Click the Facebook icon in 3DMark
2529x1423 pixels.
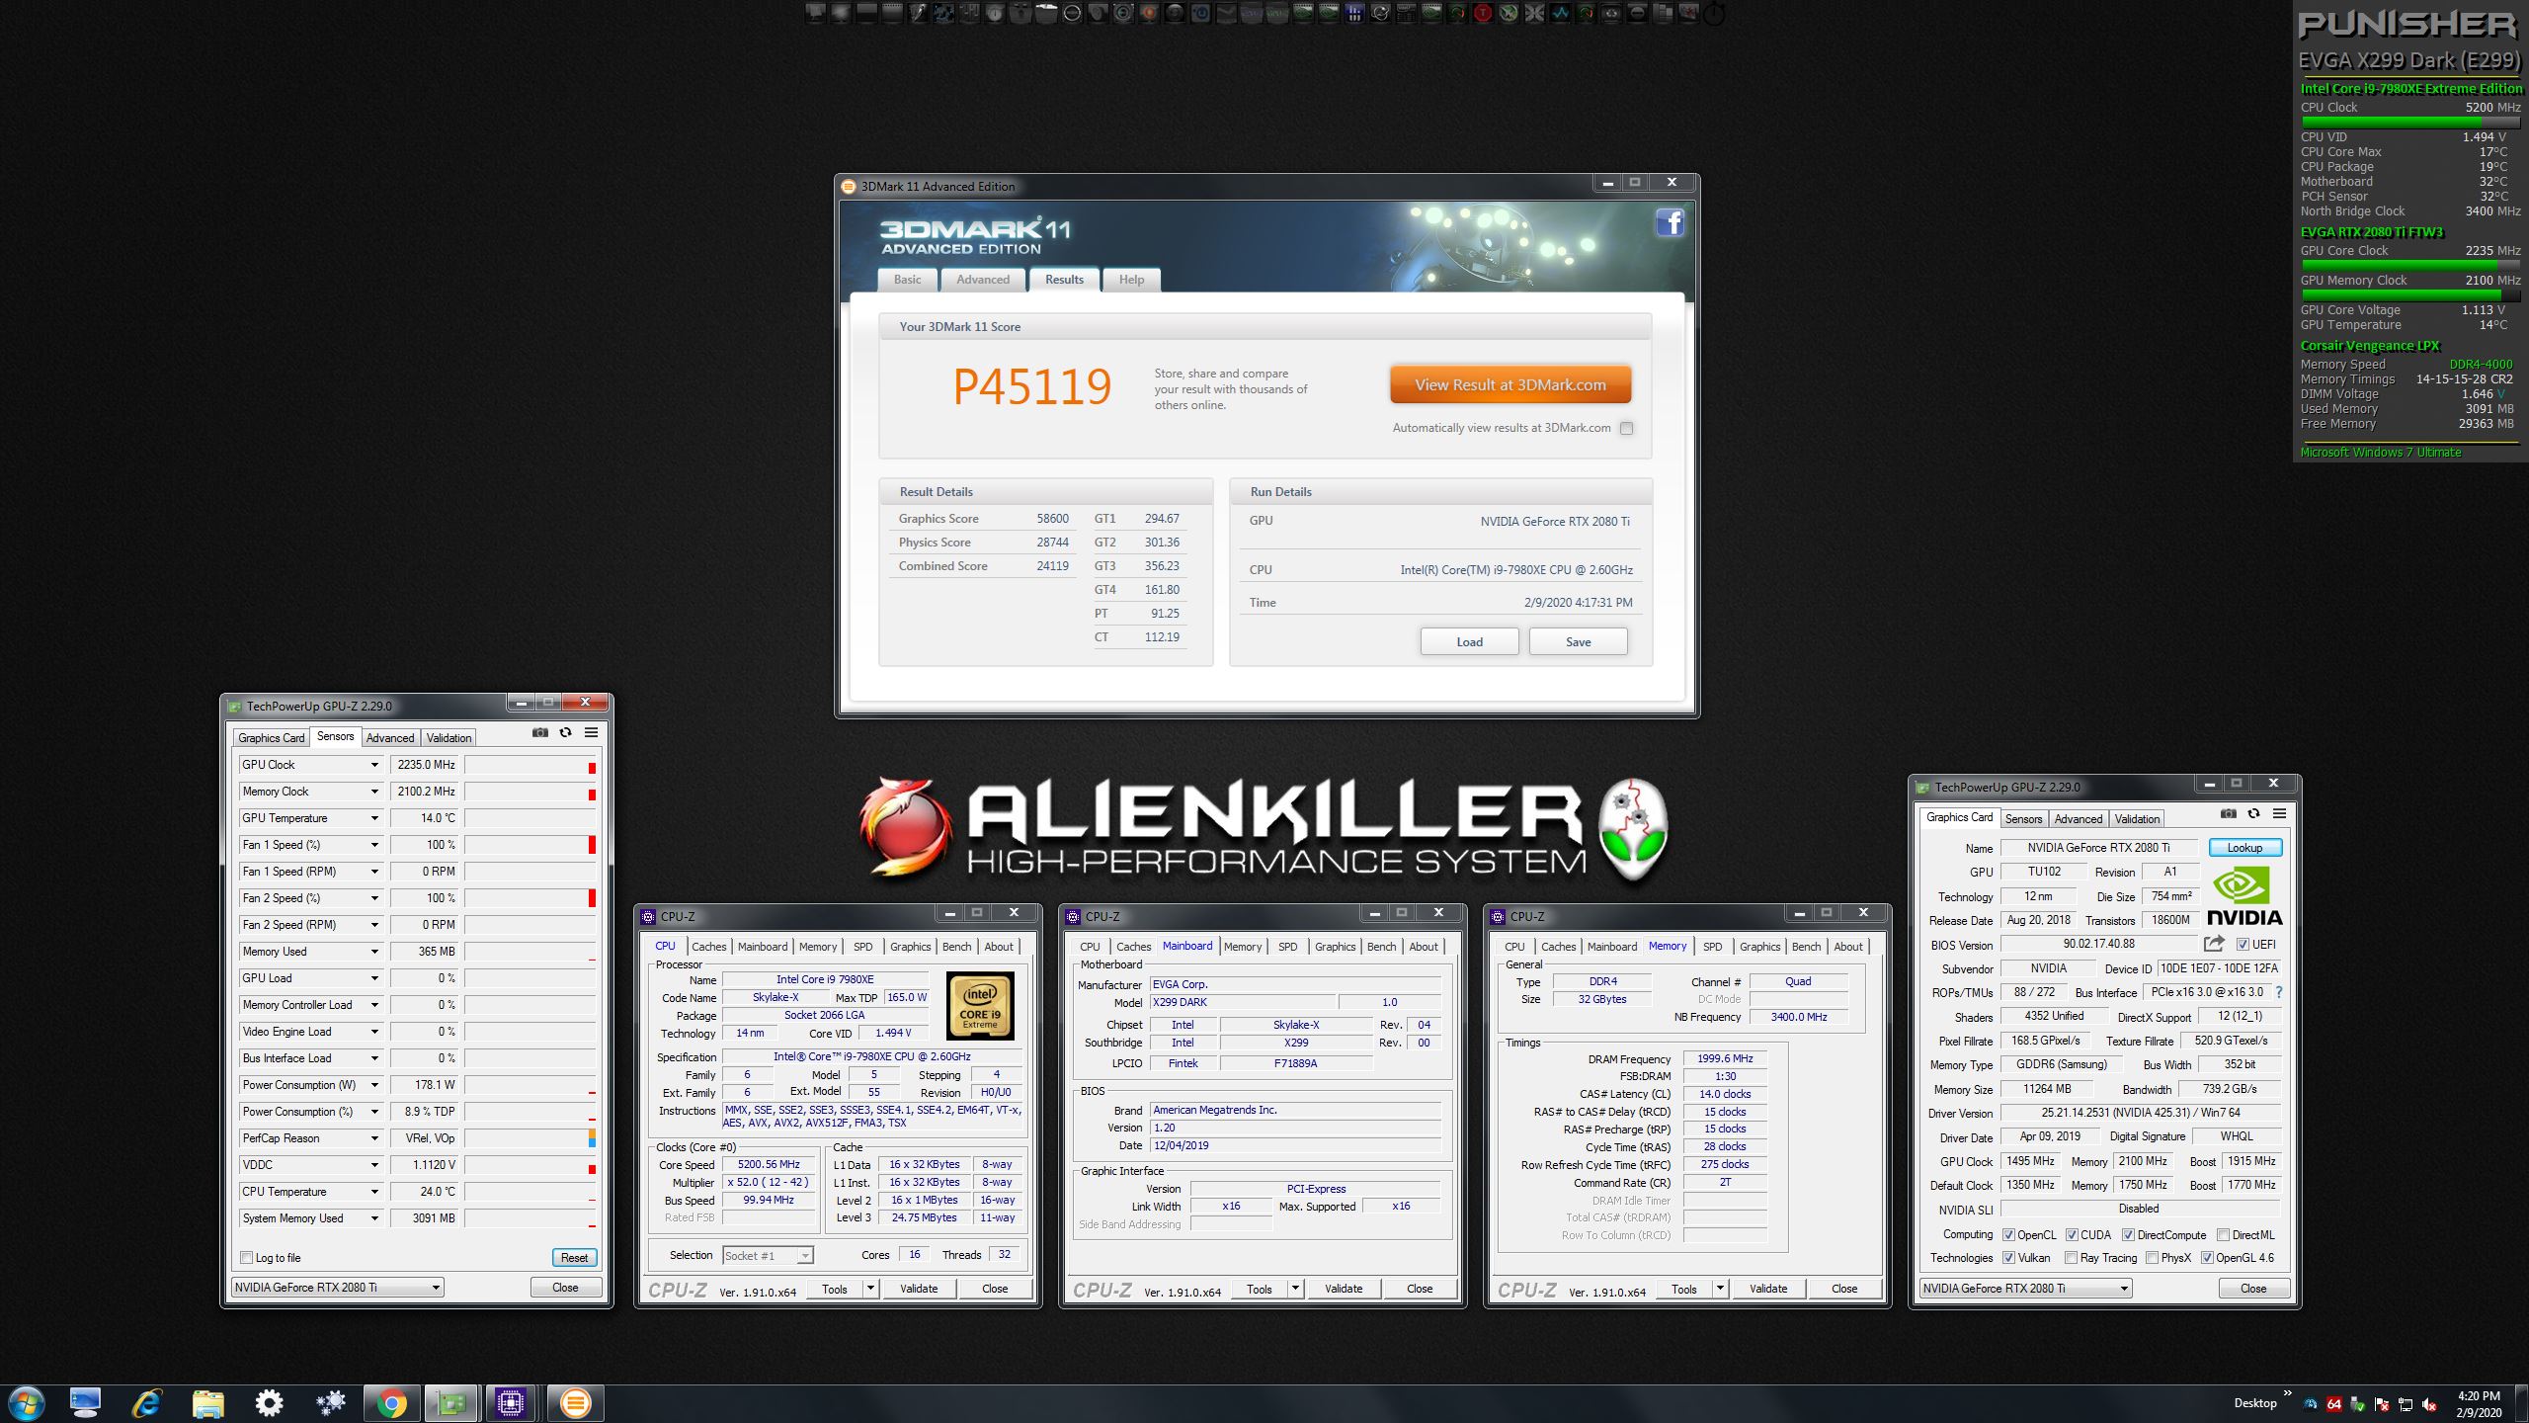pyautogui.click(x=1670, y=222)
